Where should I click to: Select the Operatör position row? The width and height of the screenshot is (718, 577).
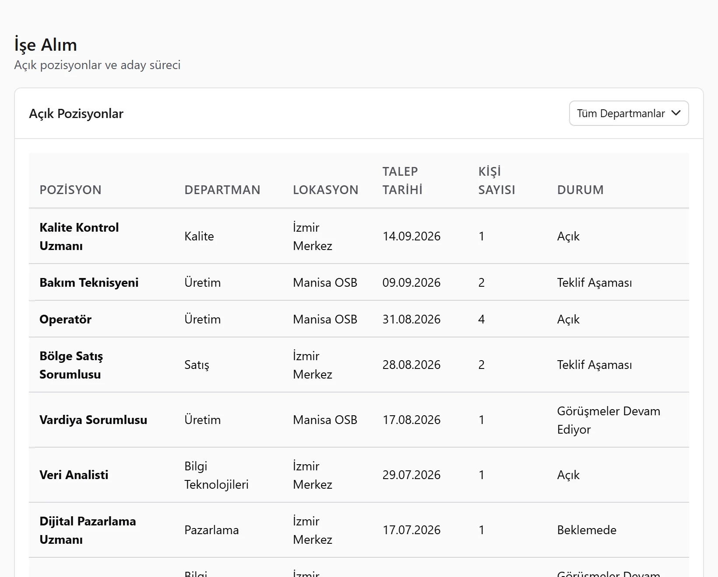pos(359,319)
